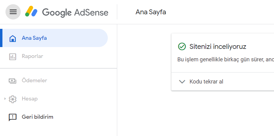
Task: Open Raporlar in the sidebar
Action: click(54, 56)
